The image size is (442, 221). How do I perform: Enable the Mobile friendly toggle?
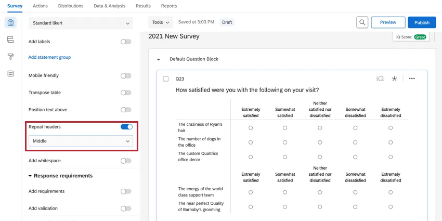[126, 75]
